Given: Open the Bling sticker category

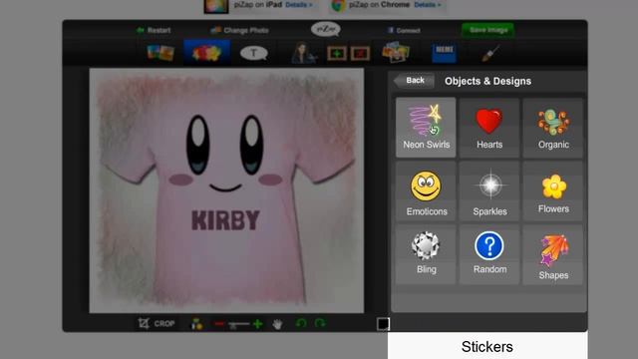Looking at the screenshot, I should coord(426,255).
